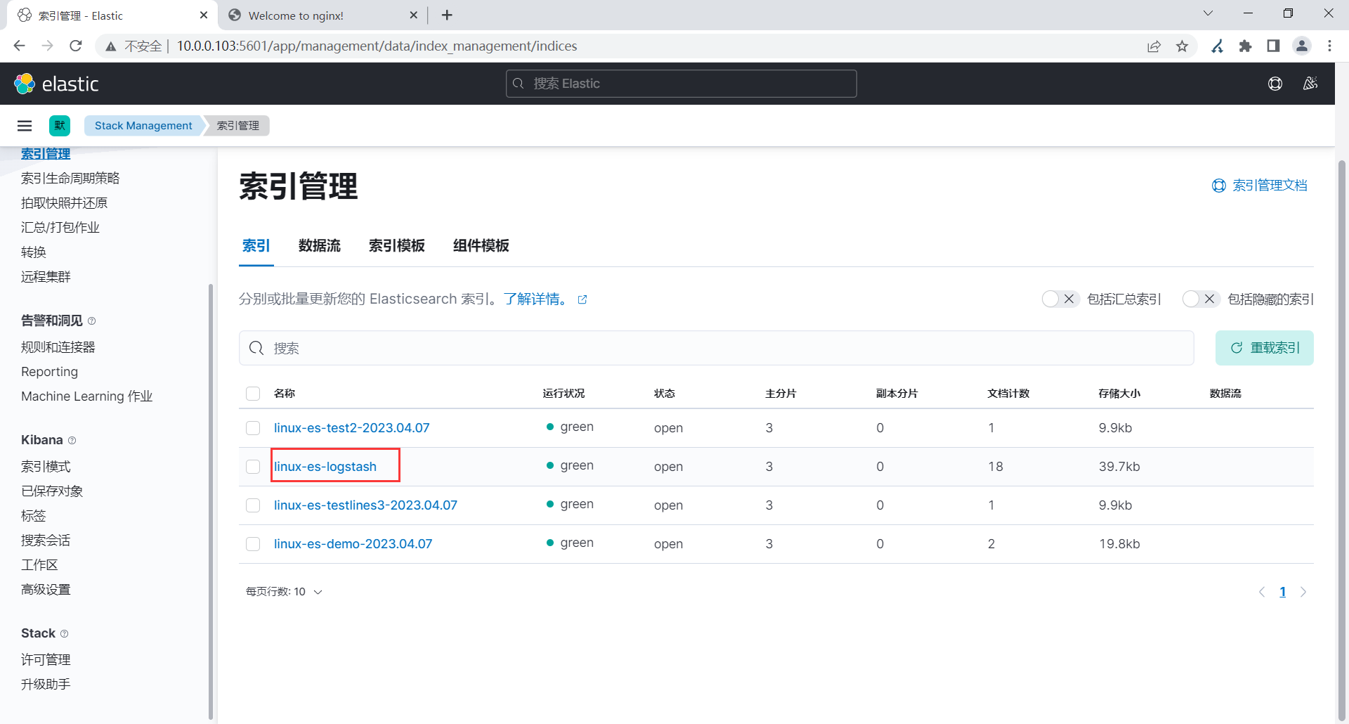This screenshot has height=724, width=1349.
Task: Check the box for linux-es-testlines3-2023.04.07
Action: point(253,505)
